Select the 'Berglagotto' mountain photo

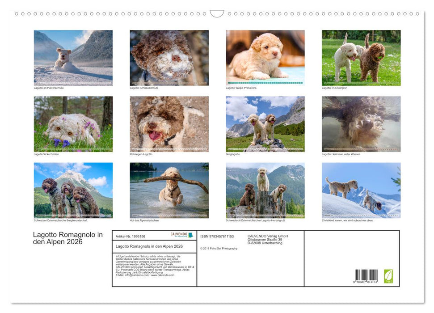click(x=264, y=123)
